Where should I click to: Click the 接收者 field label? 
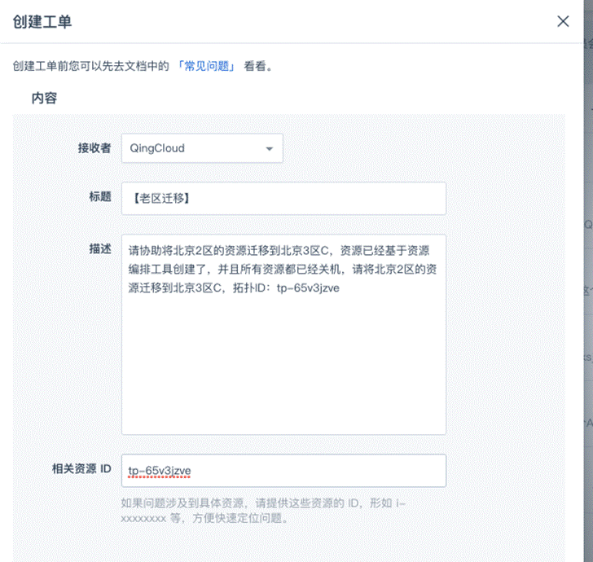pyautogui.click(x=94, y=148)
